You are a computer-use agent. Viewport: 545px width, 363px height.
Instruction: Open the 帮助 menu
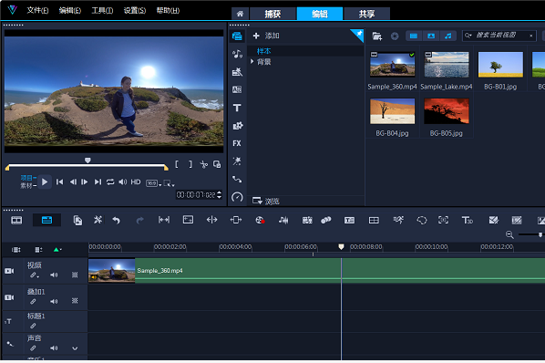pyautogui.click(x=168, y=10)
